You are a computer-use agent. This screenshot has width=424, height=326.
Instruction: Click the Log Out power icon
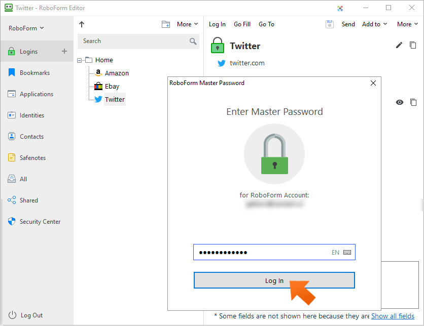pyautogui.click(x=13, y=315)
